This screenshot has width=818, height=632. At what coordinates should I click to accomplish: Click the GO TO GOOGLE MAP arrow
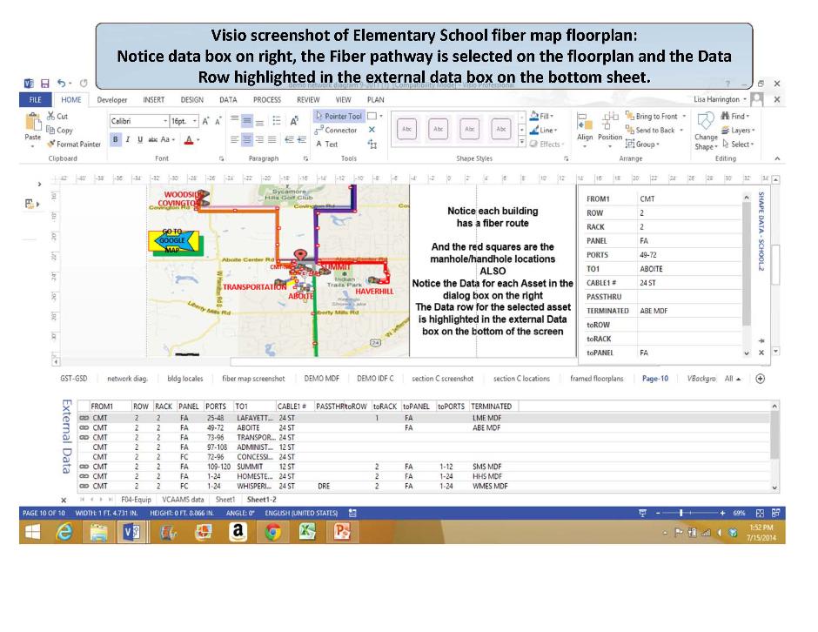(x=174, y=240)
